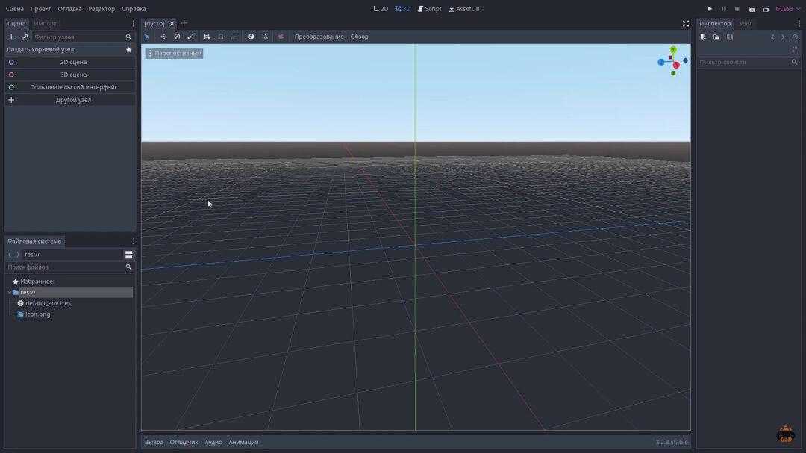Switch to the Импорт tab
The width and height of the screenshot is (806, 453).
pos(46,24)
